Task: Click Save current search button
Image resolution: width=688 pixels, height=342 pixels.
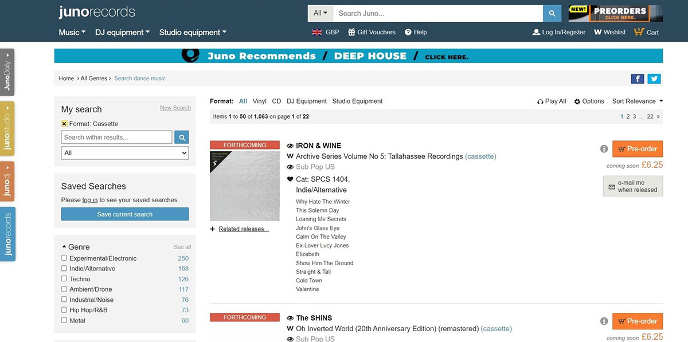Action: click(125, 214)
